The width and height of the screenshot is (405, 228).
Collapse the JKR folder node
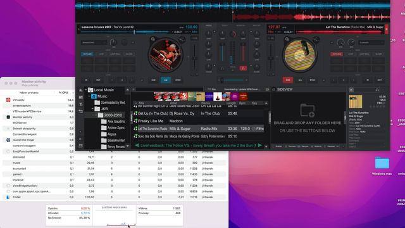click(92, 109)
